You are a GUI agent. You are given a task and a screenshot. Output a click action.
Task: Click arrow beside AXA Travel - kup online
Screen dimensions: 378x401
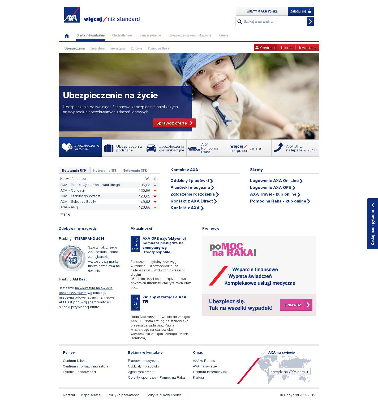(x=299, y=195)
